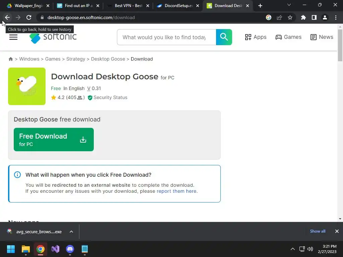Open the Chrome profile icon
This screenshot has width=343, height=257.
tap(325, 17)
